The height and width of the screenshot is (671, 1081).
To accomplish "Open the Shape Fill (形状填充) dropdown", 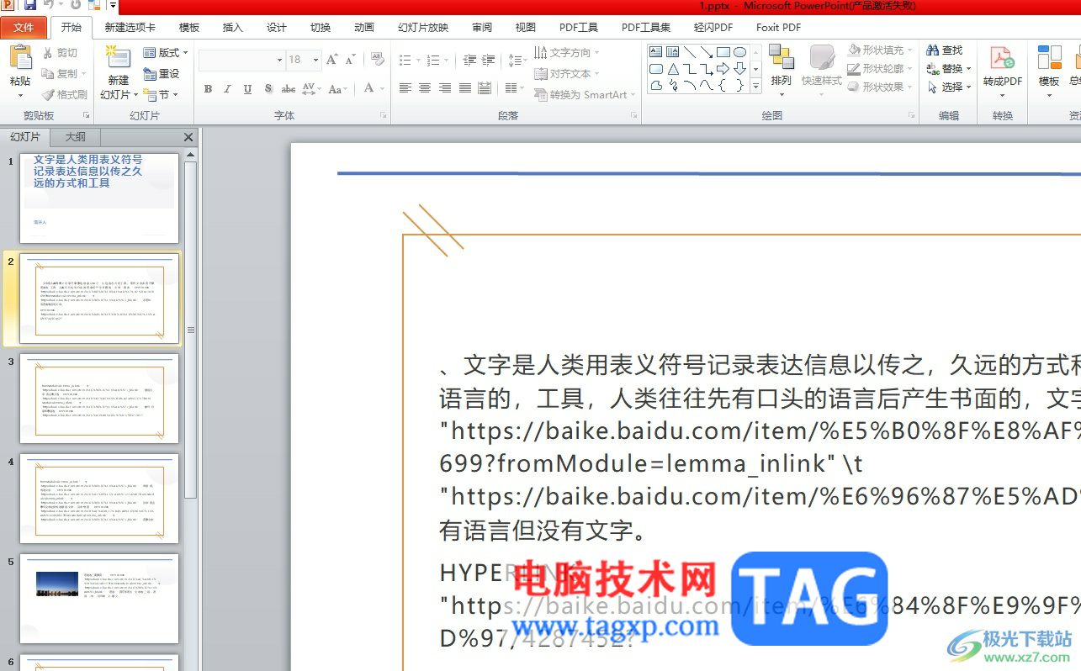I will click(879, 50).
